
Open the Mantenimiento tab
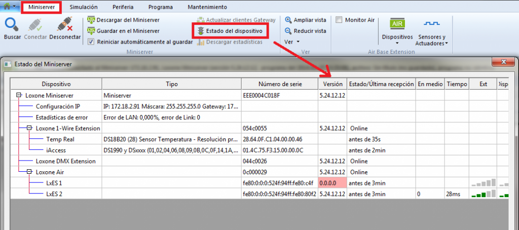[207, 7]
